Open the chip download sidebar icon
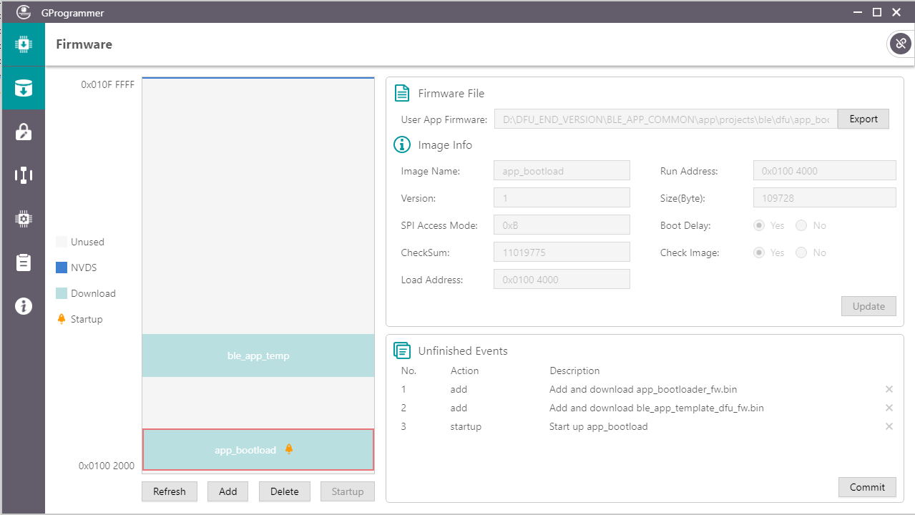 tap(24, 44)
